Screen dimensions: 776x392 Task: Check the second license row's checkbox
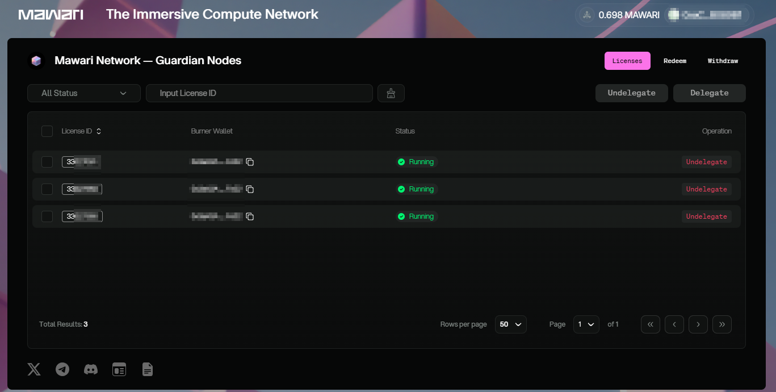47,189
